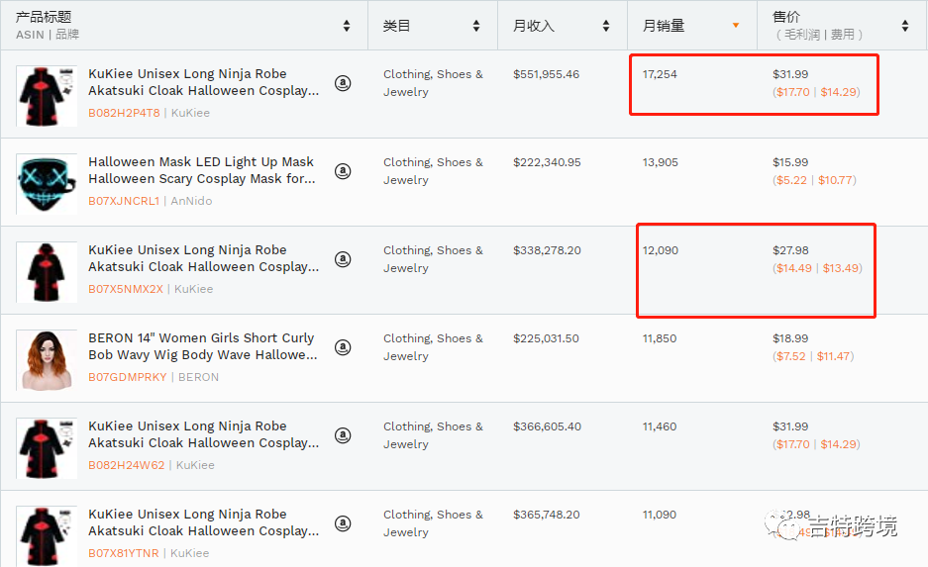Click the Amazon icon in the B082H2P4T8 row
The height and width of the screenshot is (567, 928).
(343, 83)
